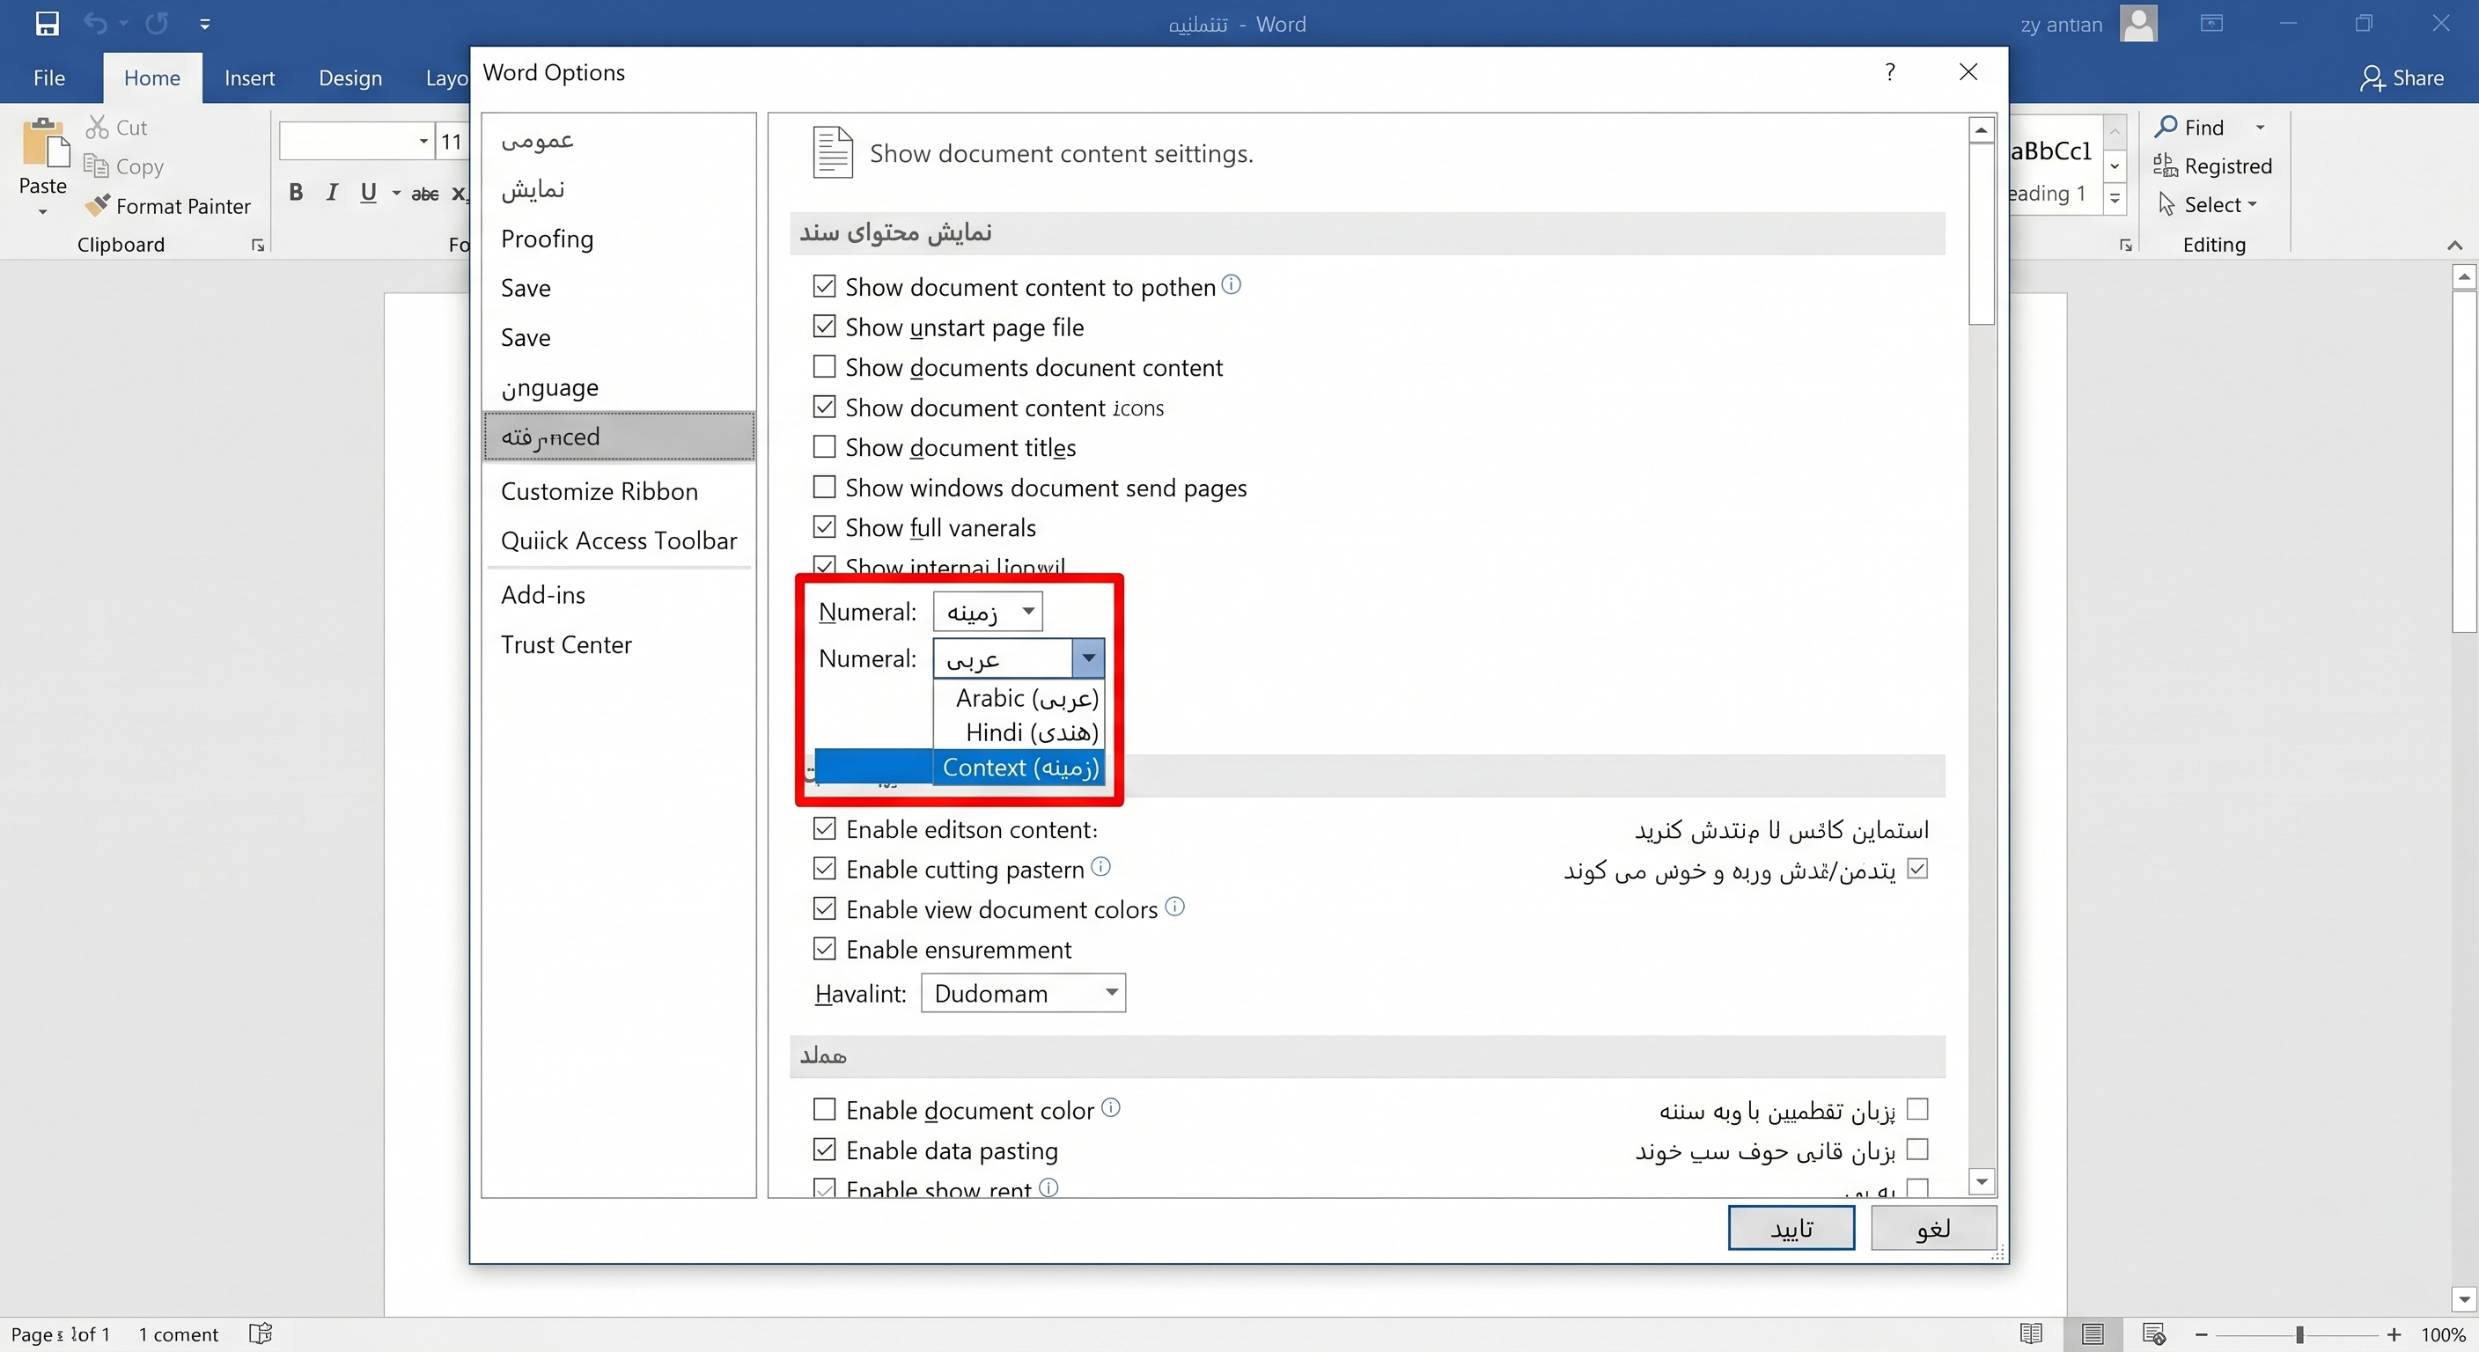Toggle Underline formatting

pyautogui.click(x=368, y=193)
